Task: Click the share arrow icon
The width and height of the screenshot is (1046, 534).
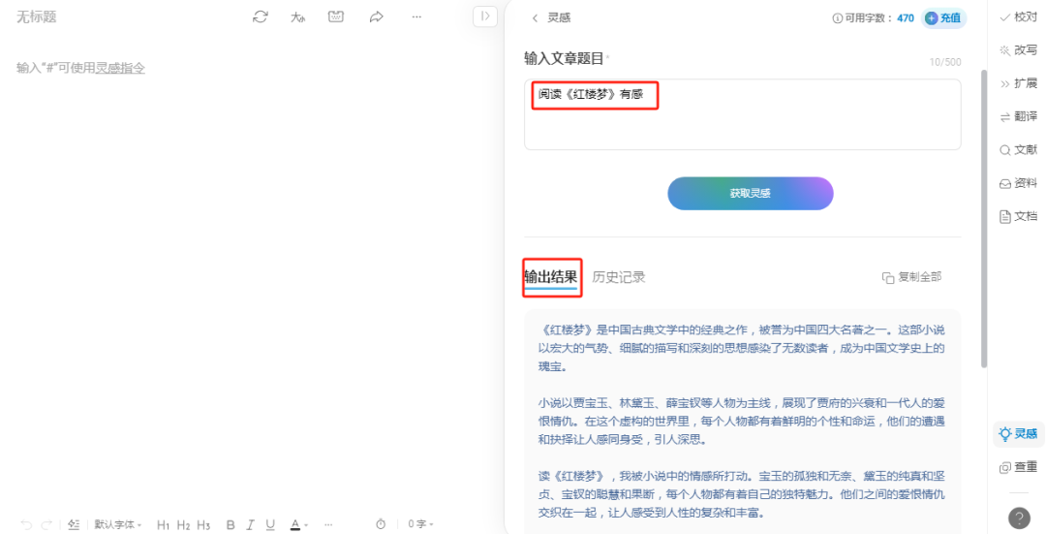Action: point(376,16)
